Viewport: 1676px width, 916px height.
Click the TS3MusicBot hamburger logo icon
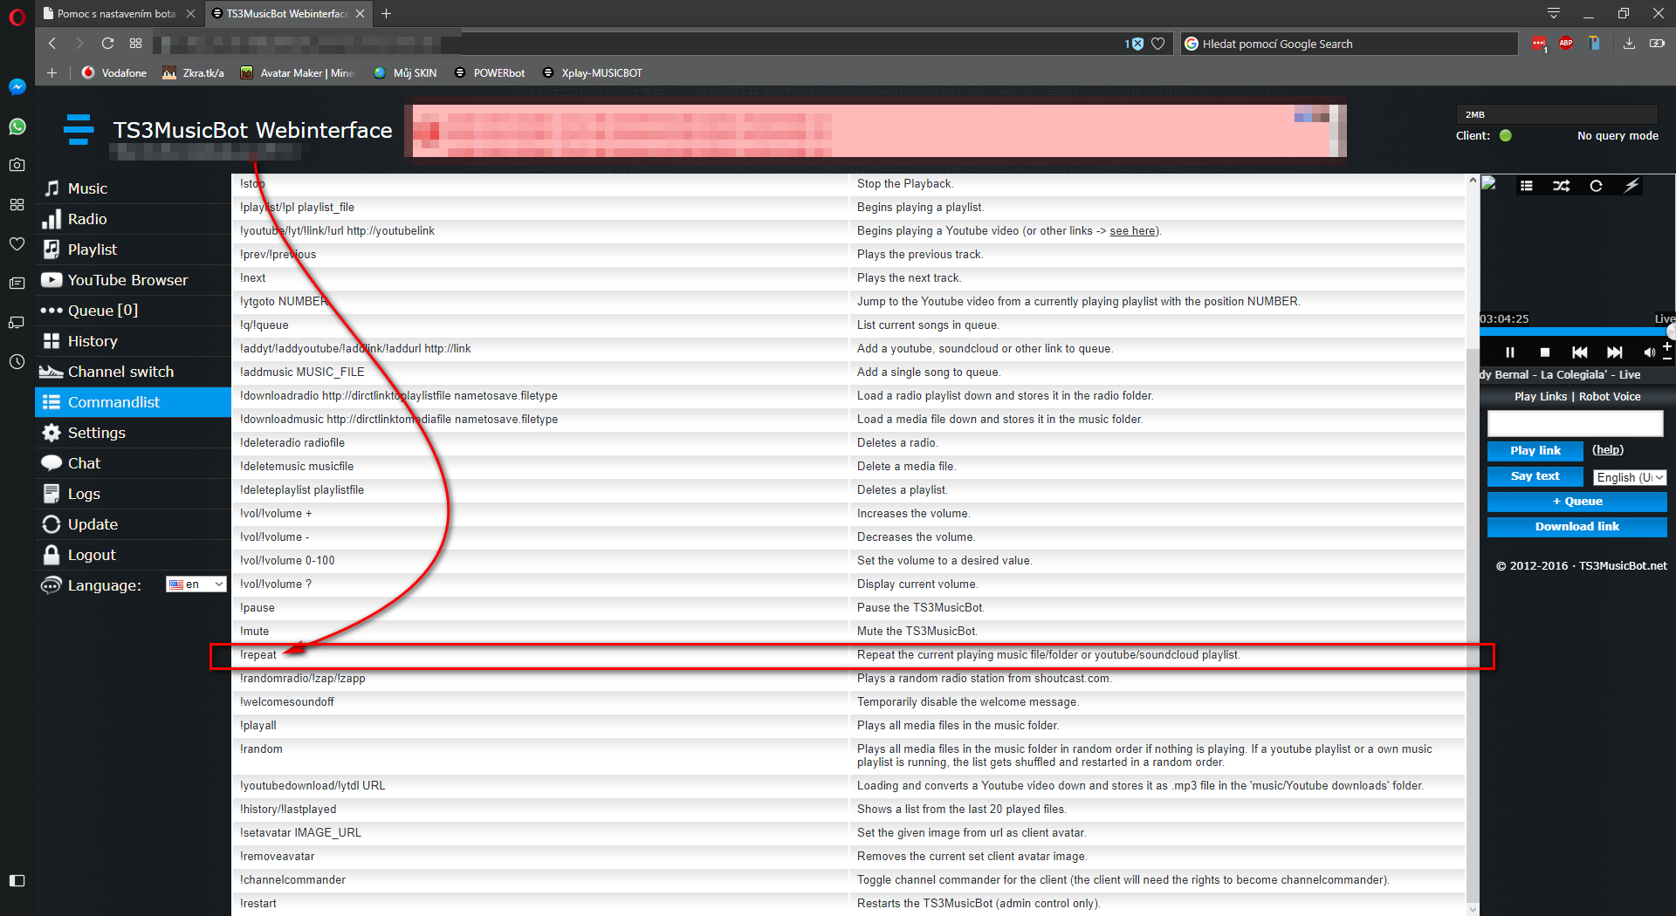click(79, 129)
